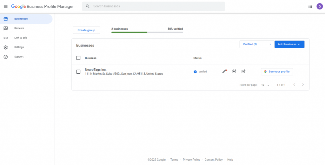
Task: Check the NeuroTags Inc. row checkbox
Action: (x=78, y=72)
